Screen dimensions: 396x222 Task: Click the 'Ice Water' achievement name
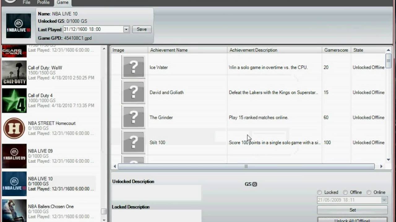tap(159, 67)
